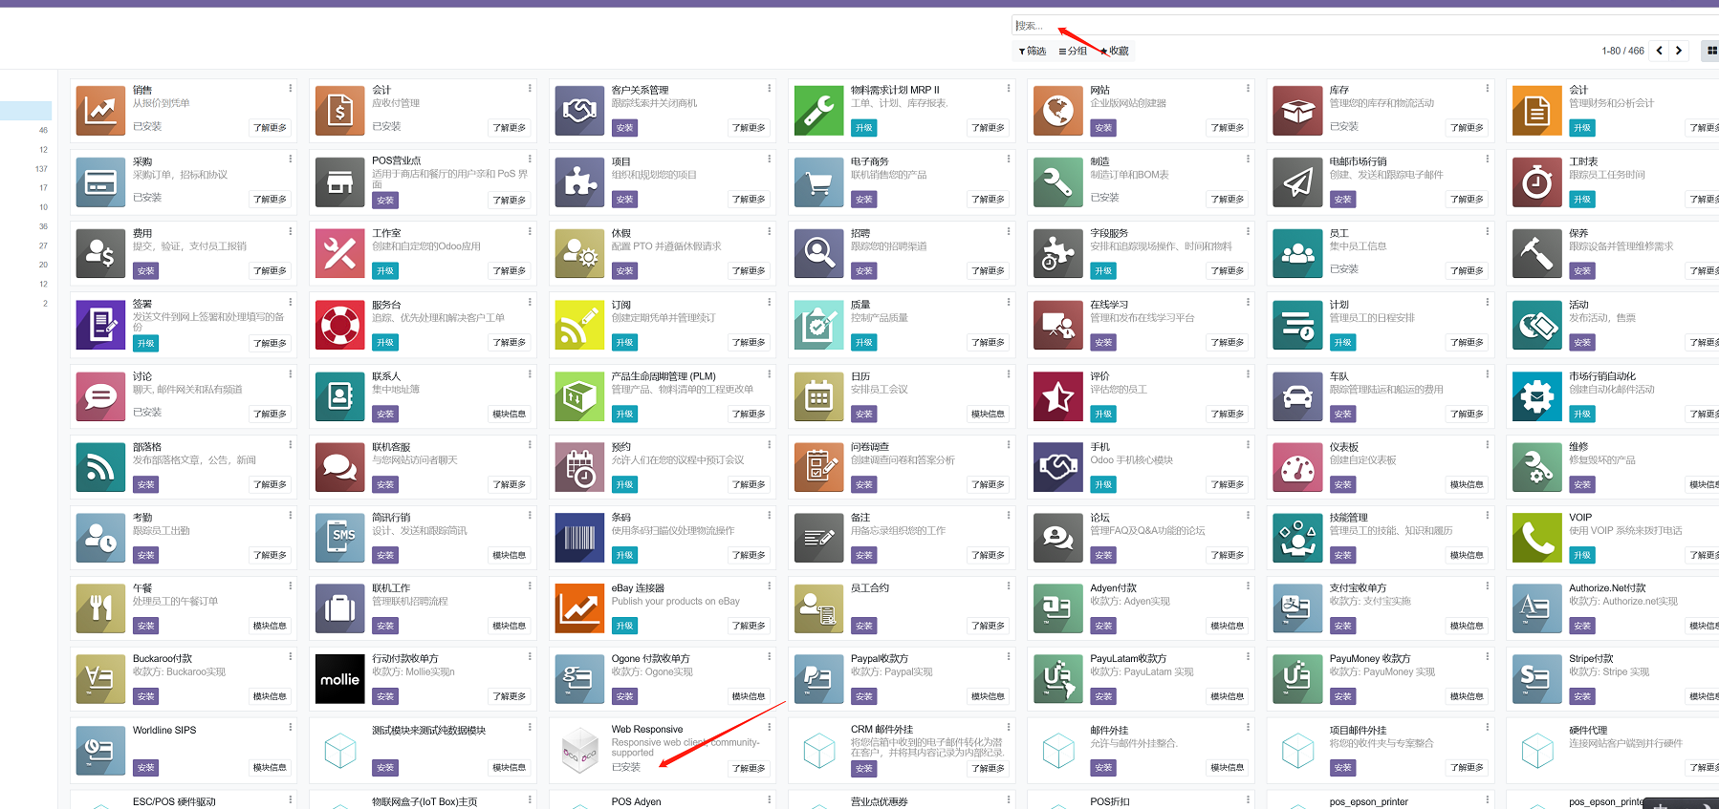Image resolution: width=1719 pixels, height=809 pixels.
Task: Switch to kanban view icon
Action: coord(1711,51)
